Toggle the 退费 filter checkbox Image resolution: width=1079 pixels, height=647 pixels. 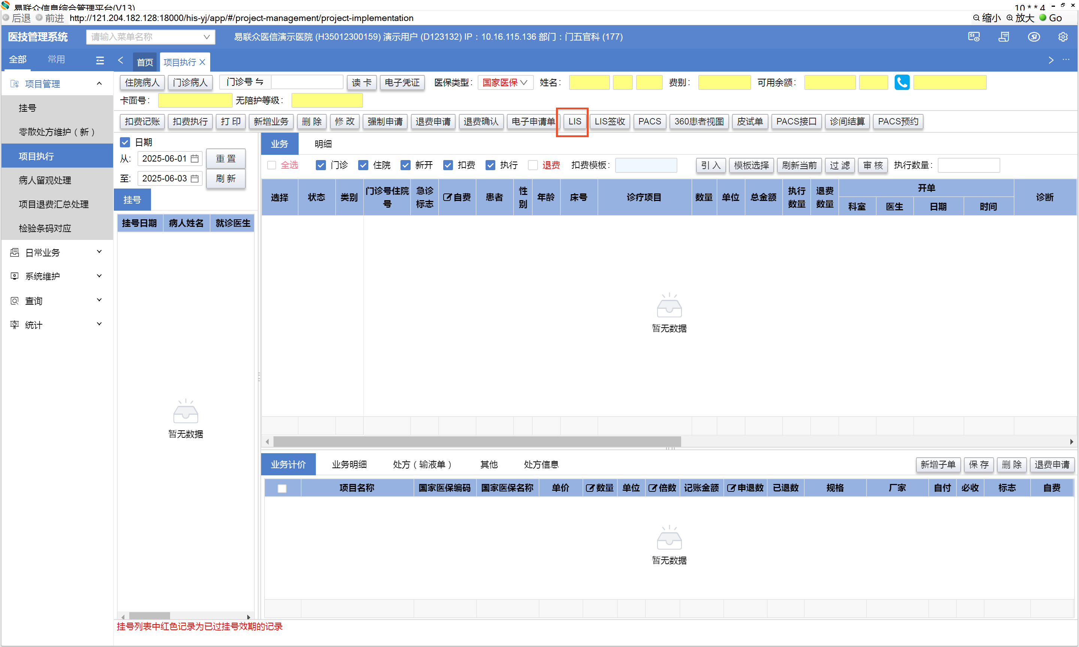[x=532, y=165]
